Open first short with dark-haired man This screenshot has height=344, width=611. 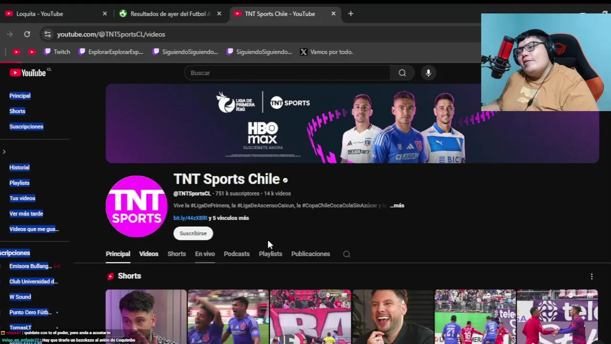tap(146, 316)
